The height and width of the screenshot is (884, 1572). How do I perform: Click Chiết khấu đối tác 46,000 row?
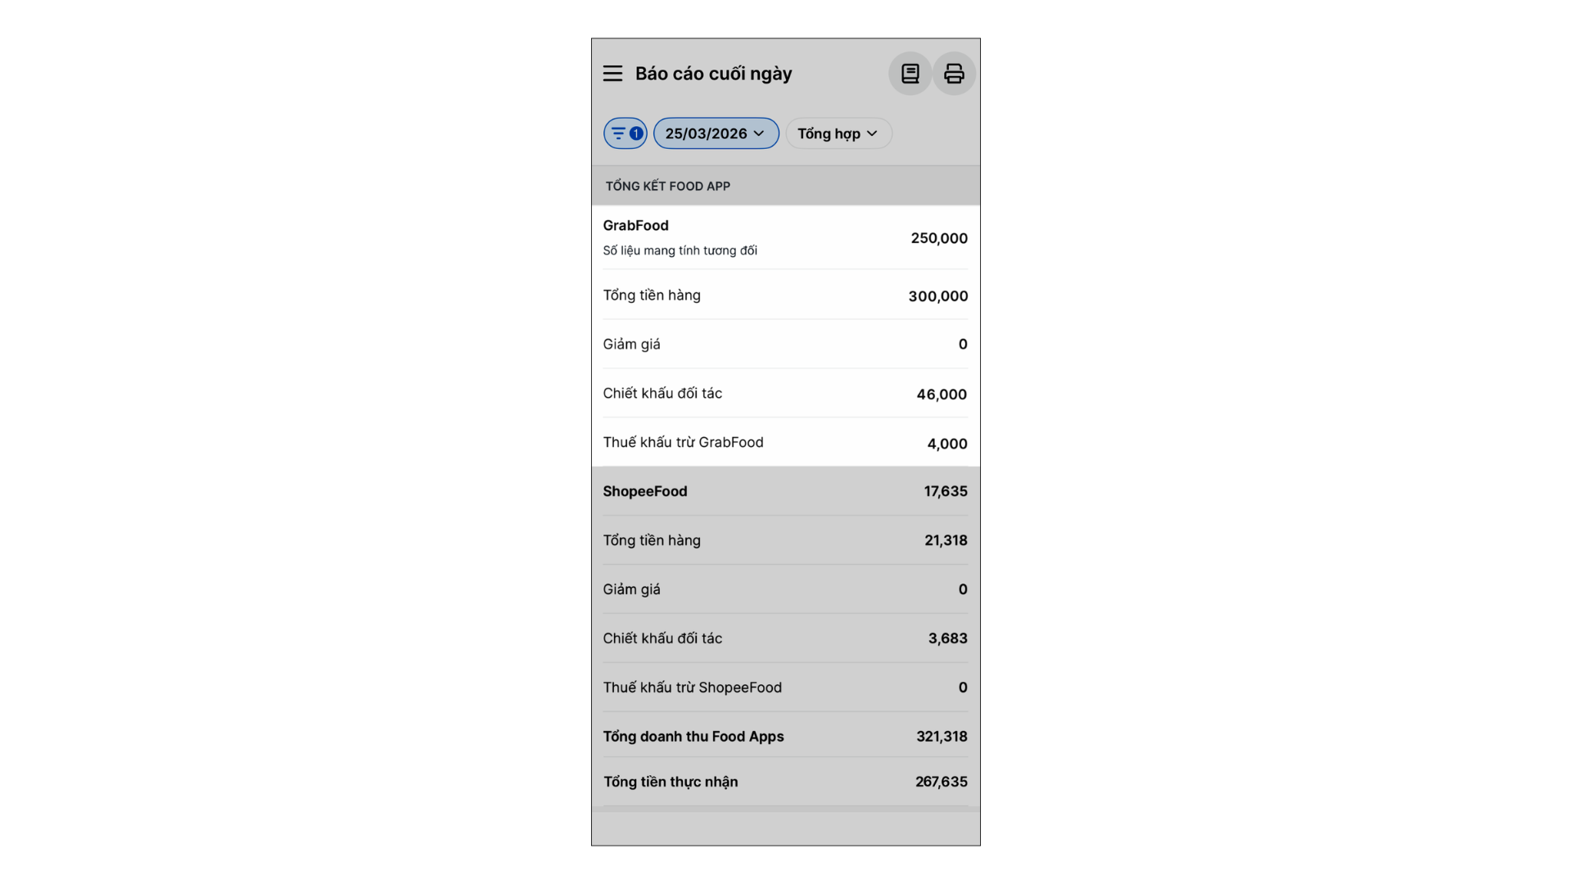pyautogui.click(x=785, y=394)
